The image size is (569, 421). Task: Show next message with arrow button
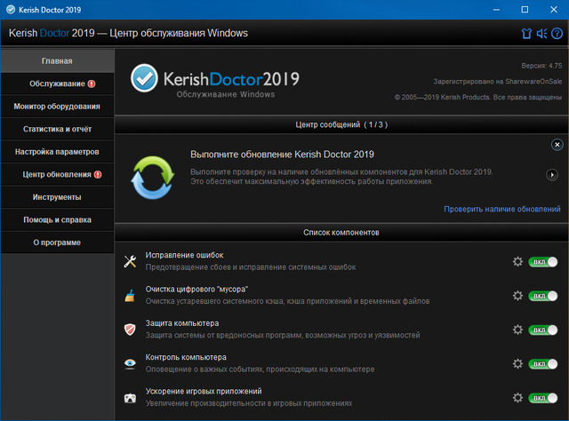coord(553,175)
